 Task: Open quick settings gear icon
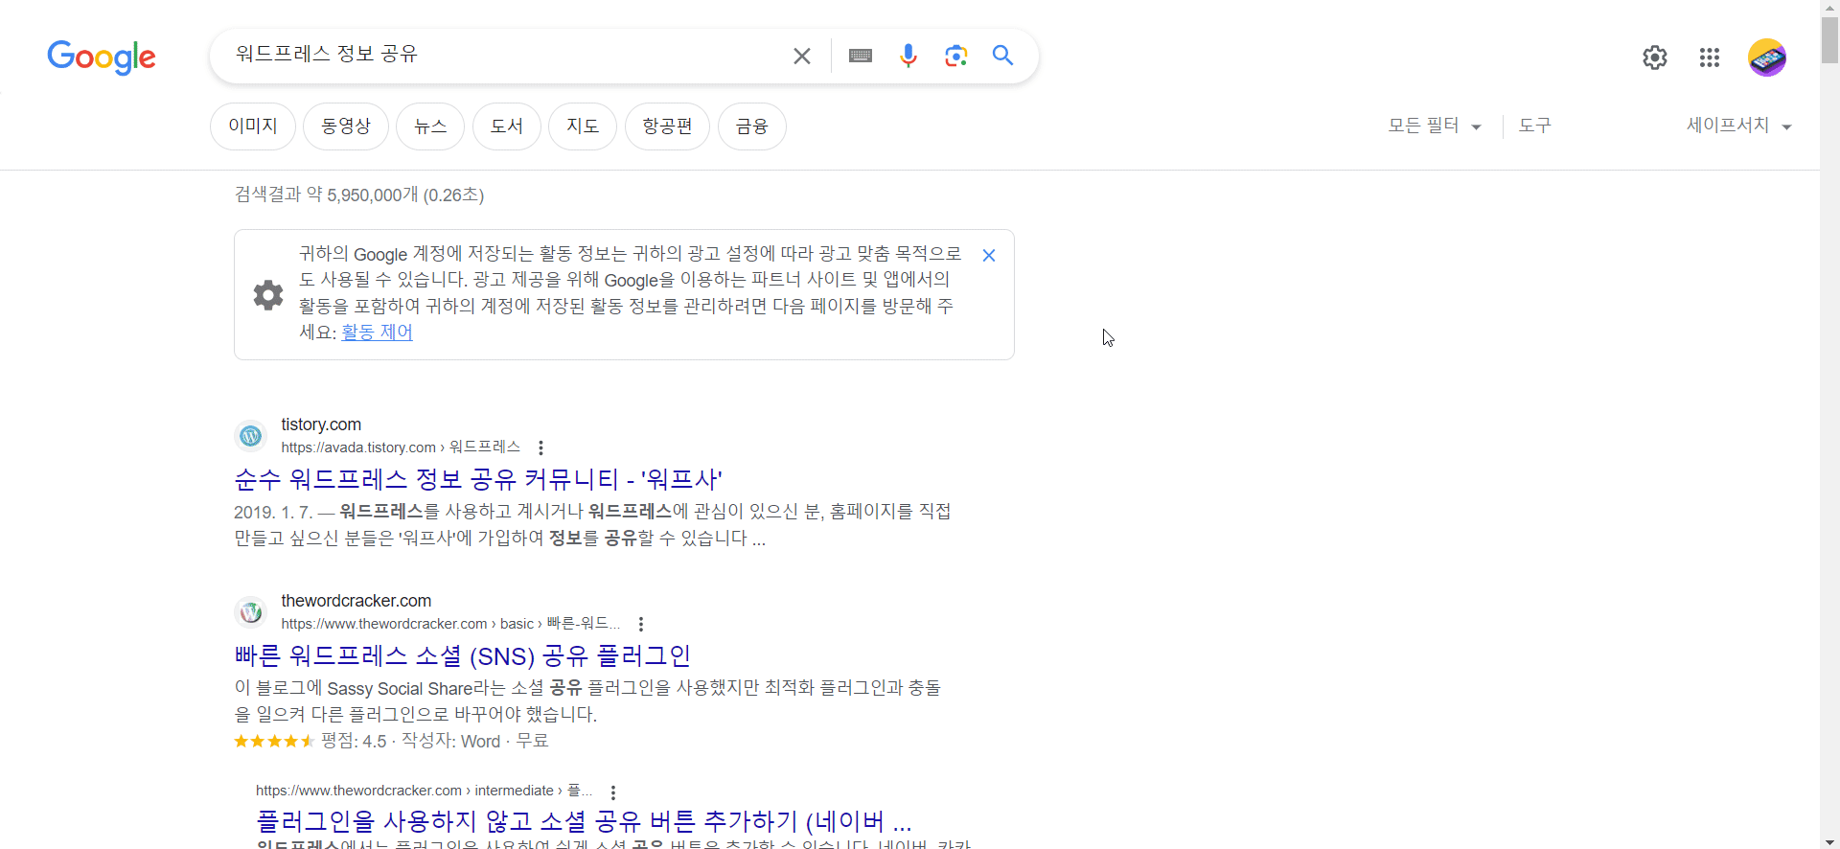[x=1655, y=57]
